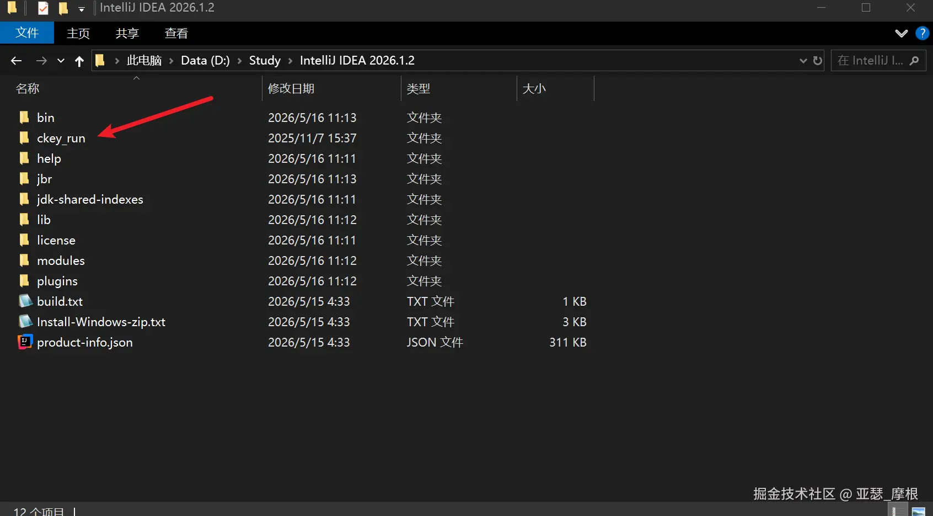933x516 pixels.
Task: Click the bin folder icon
Action: pos(24,118)
